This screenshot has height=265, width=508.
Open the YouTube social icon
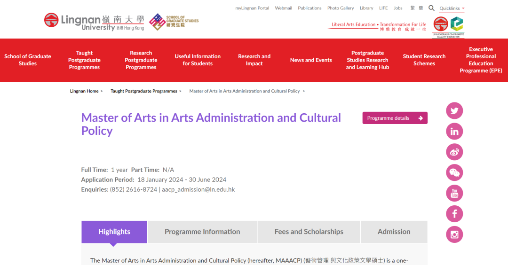[454, 193]
